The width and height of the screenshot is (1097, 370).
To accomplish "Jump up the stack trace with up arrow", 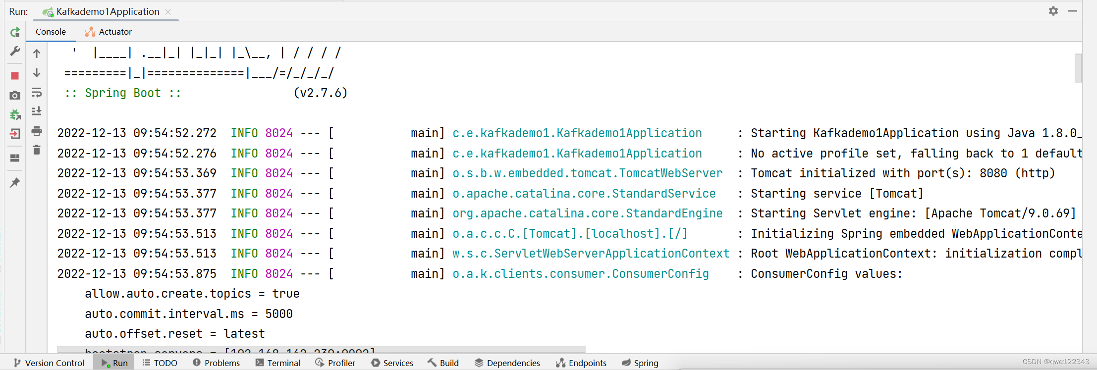I will pyautogui.click(x=37, y=53).
